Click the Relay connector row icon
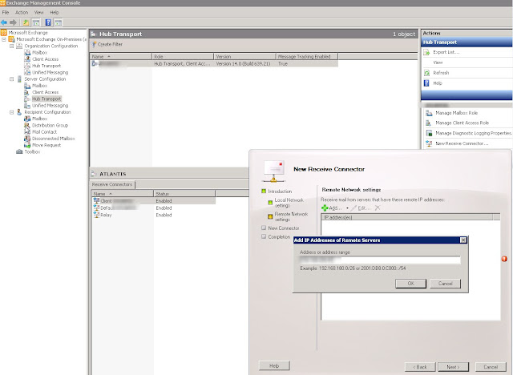 point(96,215)
